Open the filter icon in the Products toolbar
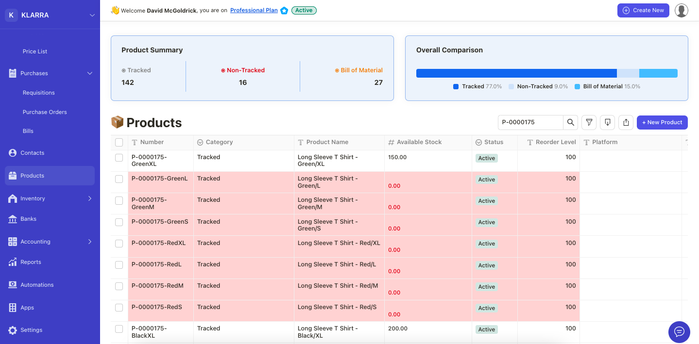Image resolution: width=699 pixels, height=344 pixels. [589, 122]
